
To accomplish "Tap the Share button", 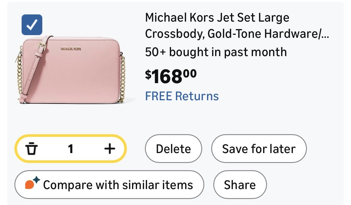I will tap(240, 185).
